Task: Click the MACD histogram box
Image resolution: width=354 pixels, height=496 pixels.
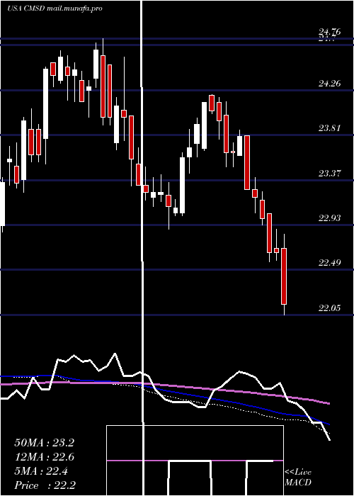Action: (x=195, y=461)
